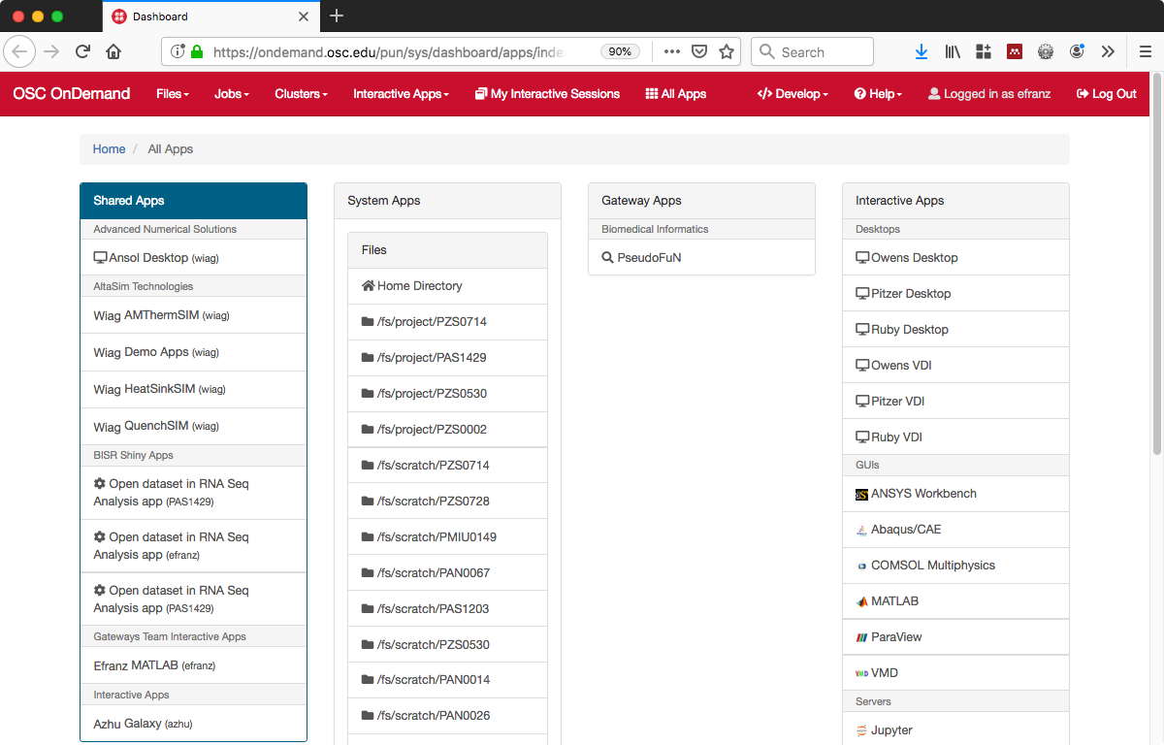Follow the Home breadcrumb link

click(x=109, y=148)
